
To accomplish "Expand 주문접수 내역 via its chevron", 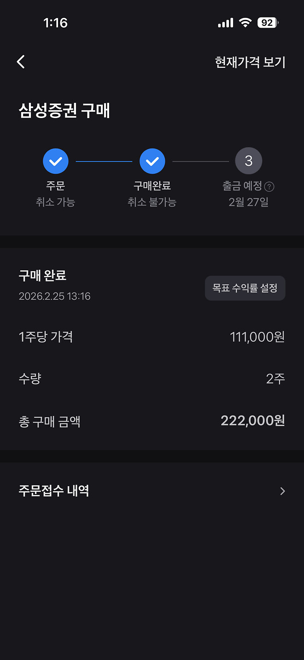I will [x=282, y=491].
